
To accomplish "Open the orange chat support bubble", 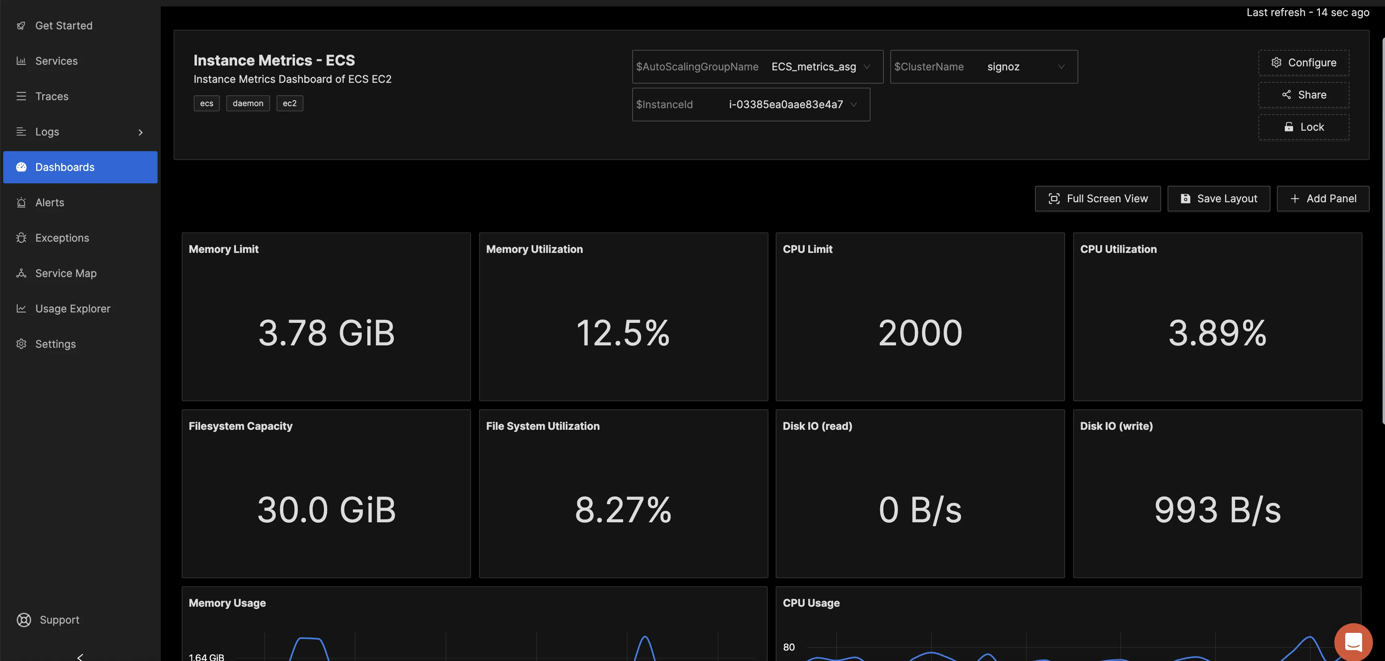I will pyautogui.click(x=1353, y=642).
